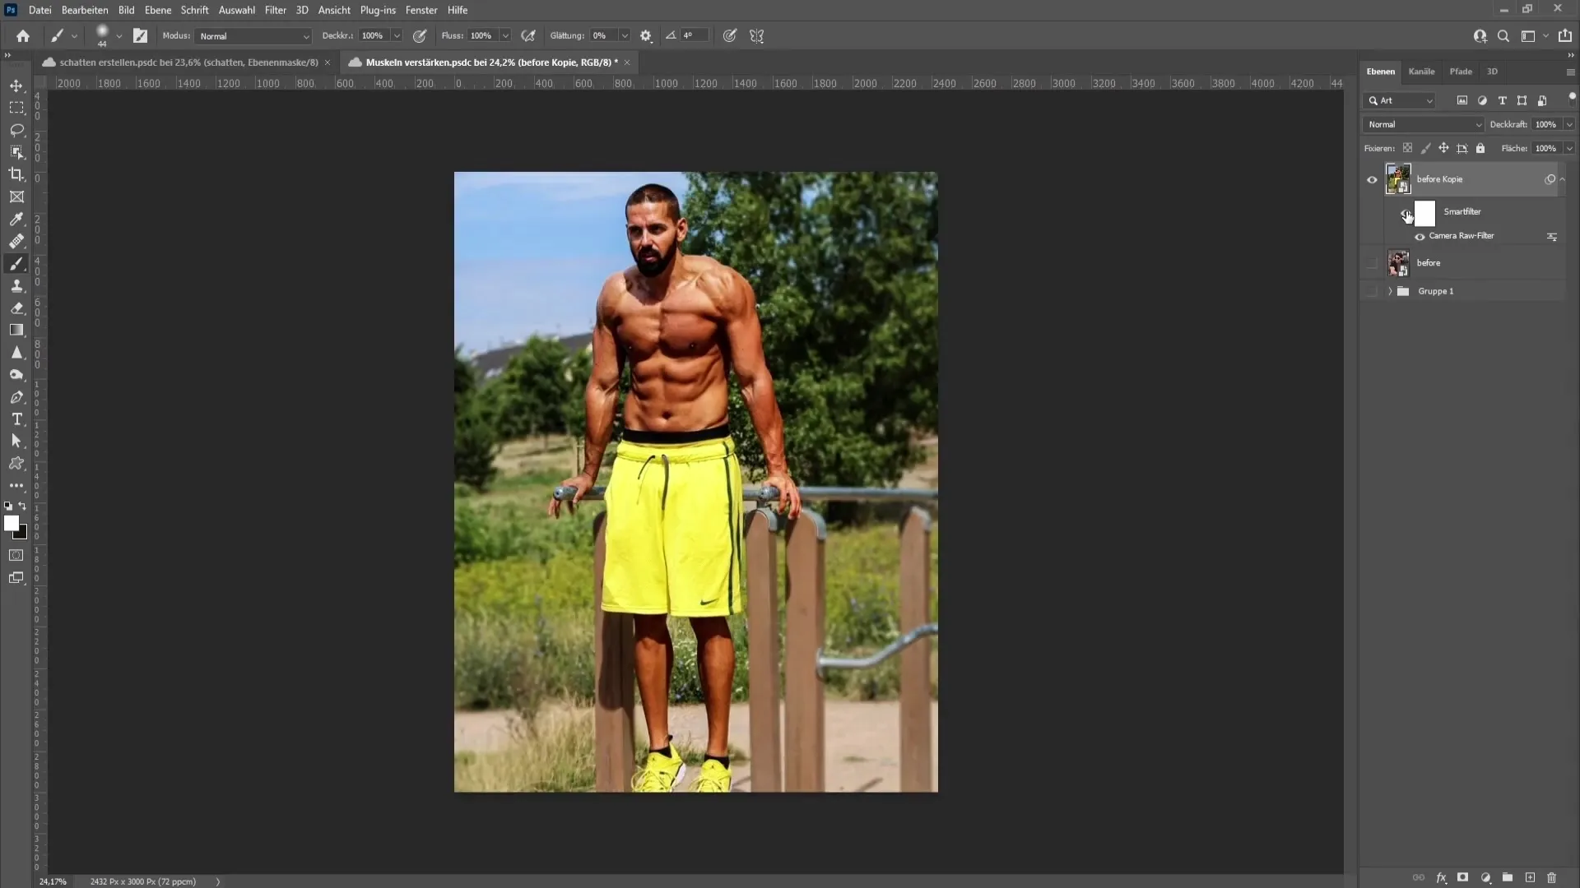This screenshot has height=888, width=1580.
Task: Select the Text tool
Action: (16, 419)
